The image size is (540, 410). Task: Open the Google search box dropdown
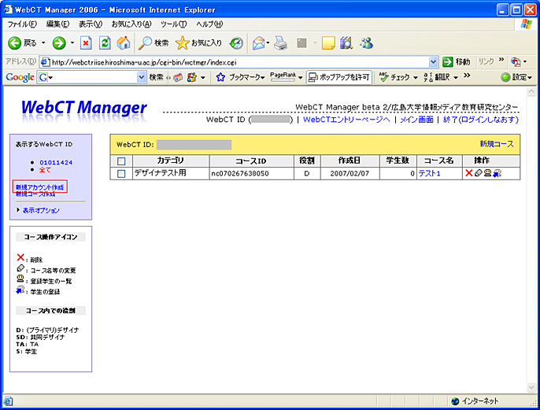(x=141, y=77)
